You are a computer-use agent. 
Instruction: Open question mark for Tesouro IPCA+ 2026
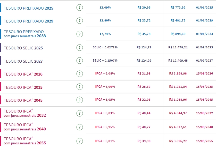pos(80,74)
